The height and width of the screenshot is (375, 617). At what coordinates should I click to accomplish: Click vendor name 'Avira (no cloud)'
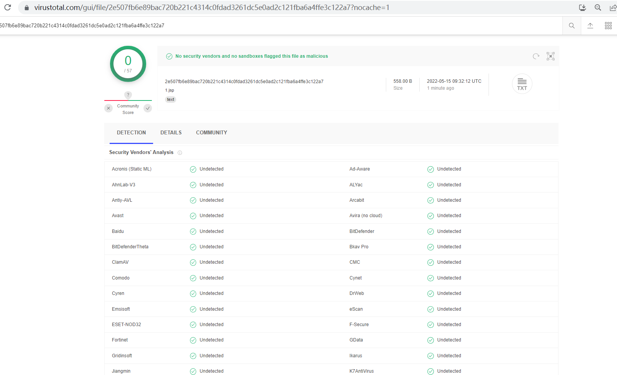[x=366, y=216]
